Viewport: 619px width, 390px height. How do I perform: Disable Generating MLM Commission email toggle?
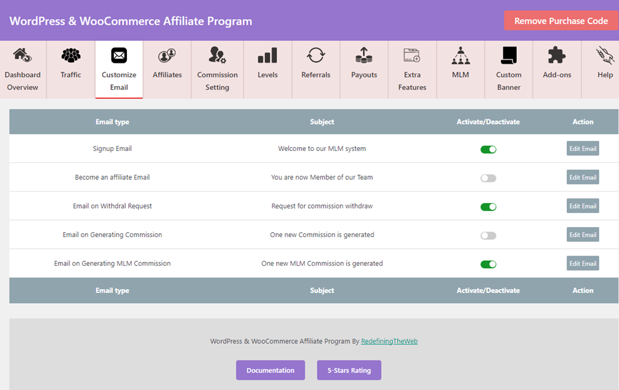(x=488, y=264)
